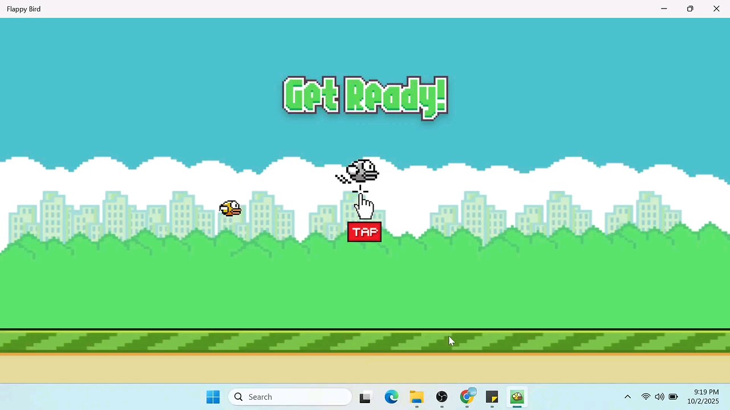Image resolution: width=730 pixels, height=410 pixels.
Task: Switch to OBS Studio in the taskbar
Action: click(442, 397)
